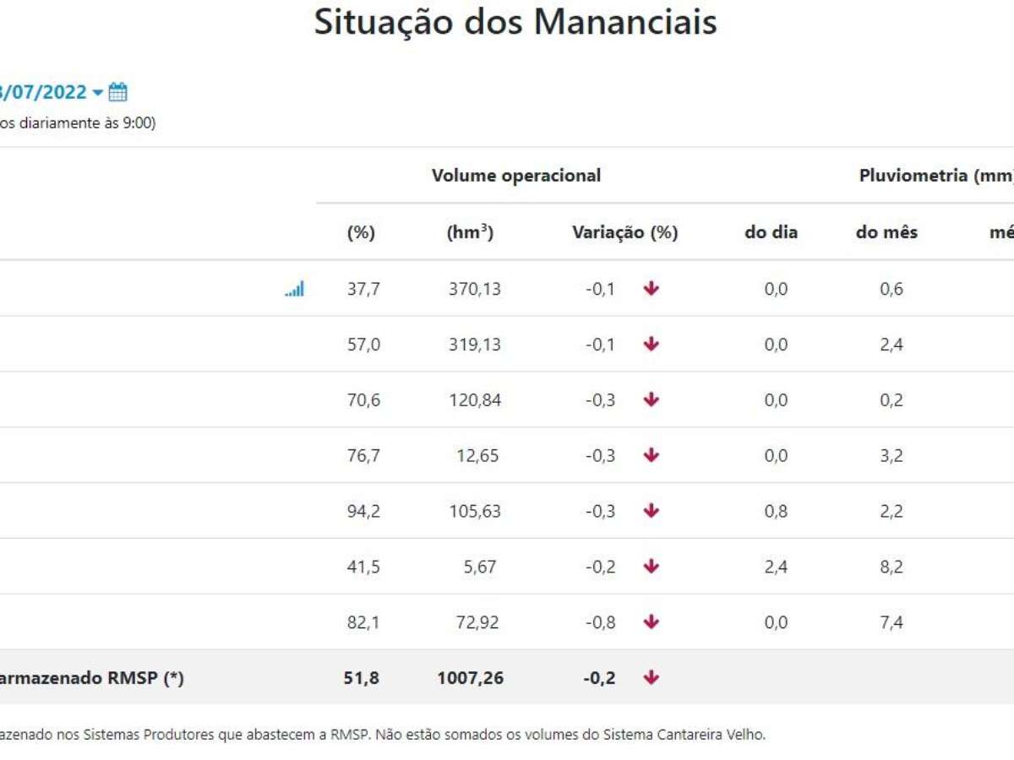The height and width of the screenshot is (760, 1014).
Task: Click the Situação dos Mananciais page title
Action: point(515,23)
